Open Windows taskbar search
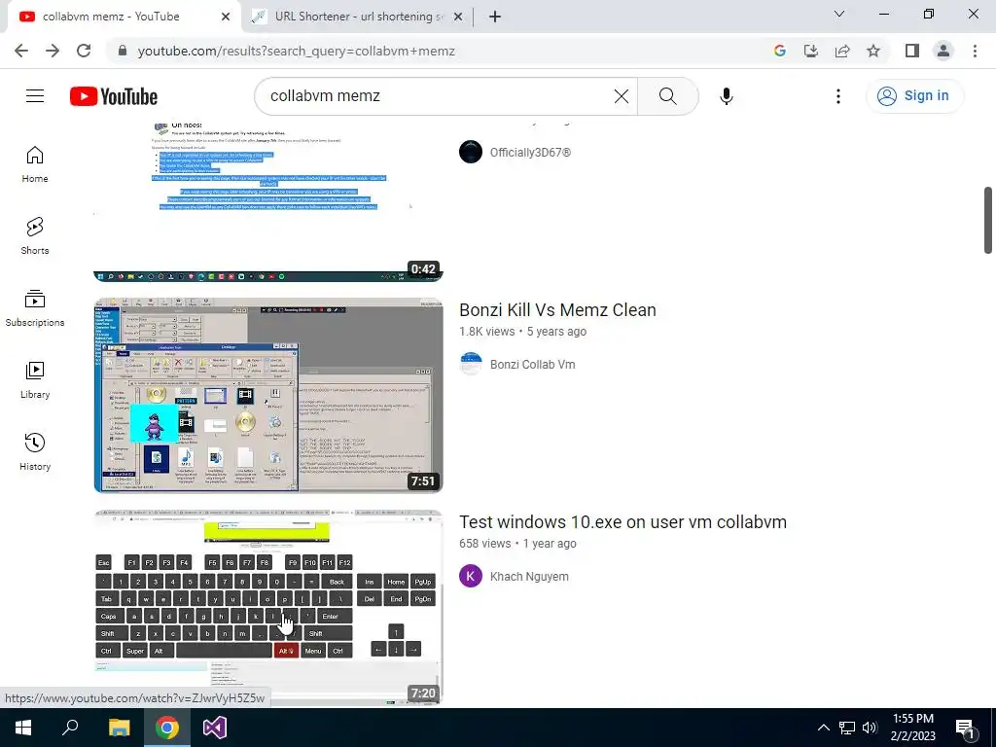The image size is (996, 747). click(x=70, y=728)
